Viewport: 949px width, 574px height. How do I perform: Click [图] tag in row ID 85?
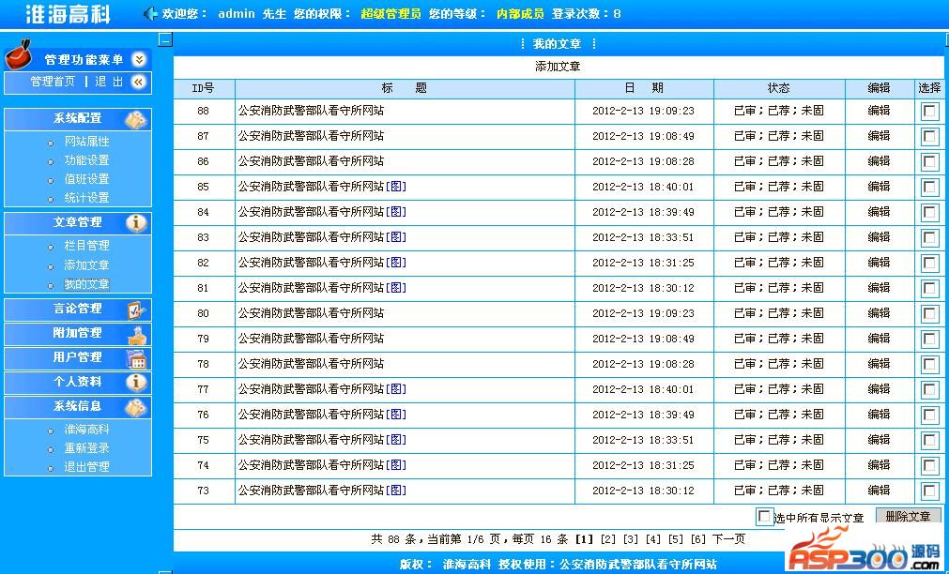coord(396,187)
